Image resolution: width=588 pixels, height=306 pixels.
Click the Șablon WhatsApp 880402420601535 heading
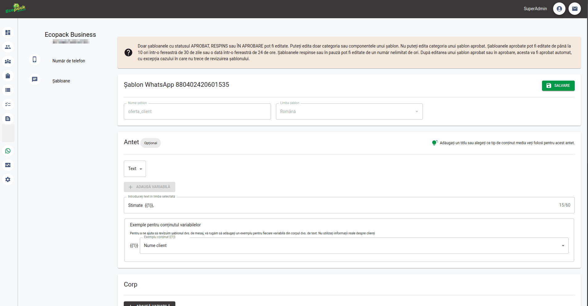(x=177, y=85)
